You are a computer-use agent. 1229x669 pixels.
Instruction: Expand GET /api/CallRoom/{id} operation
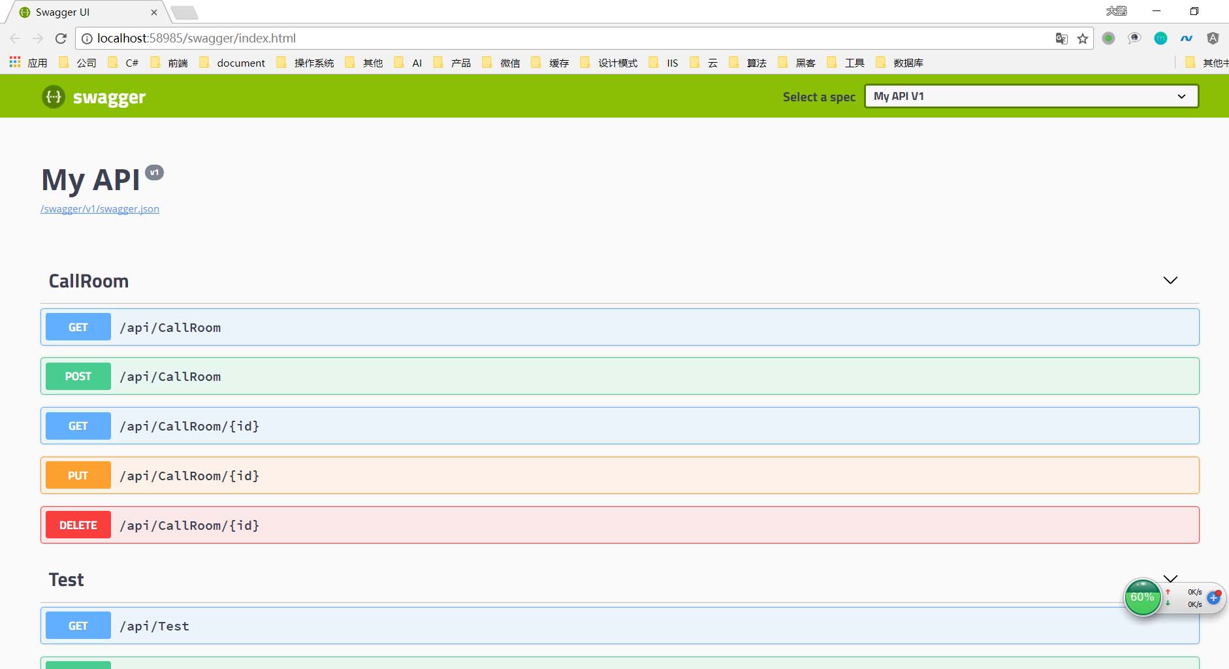tap(620, 426)
